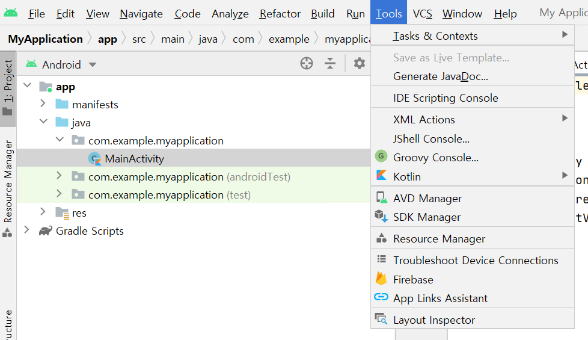Open the Window menu

[462, 14]
